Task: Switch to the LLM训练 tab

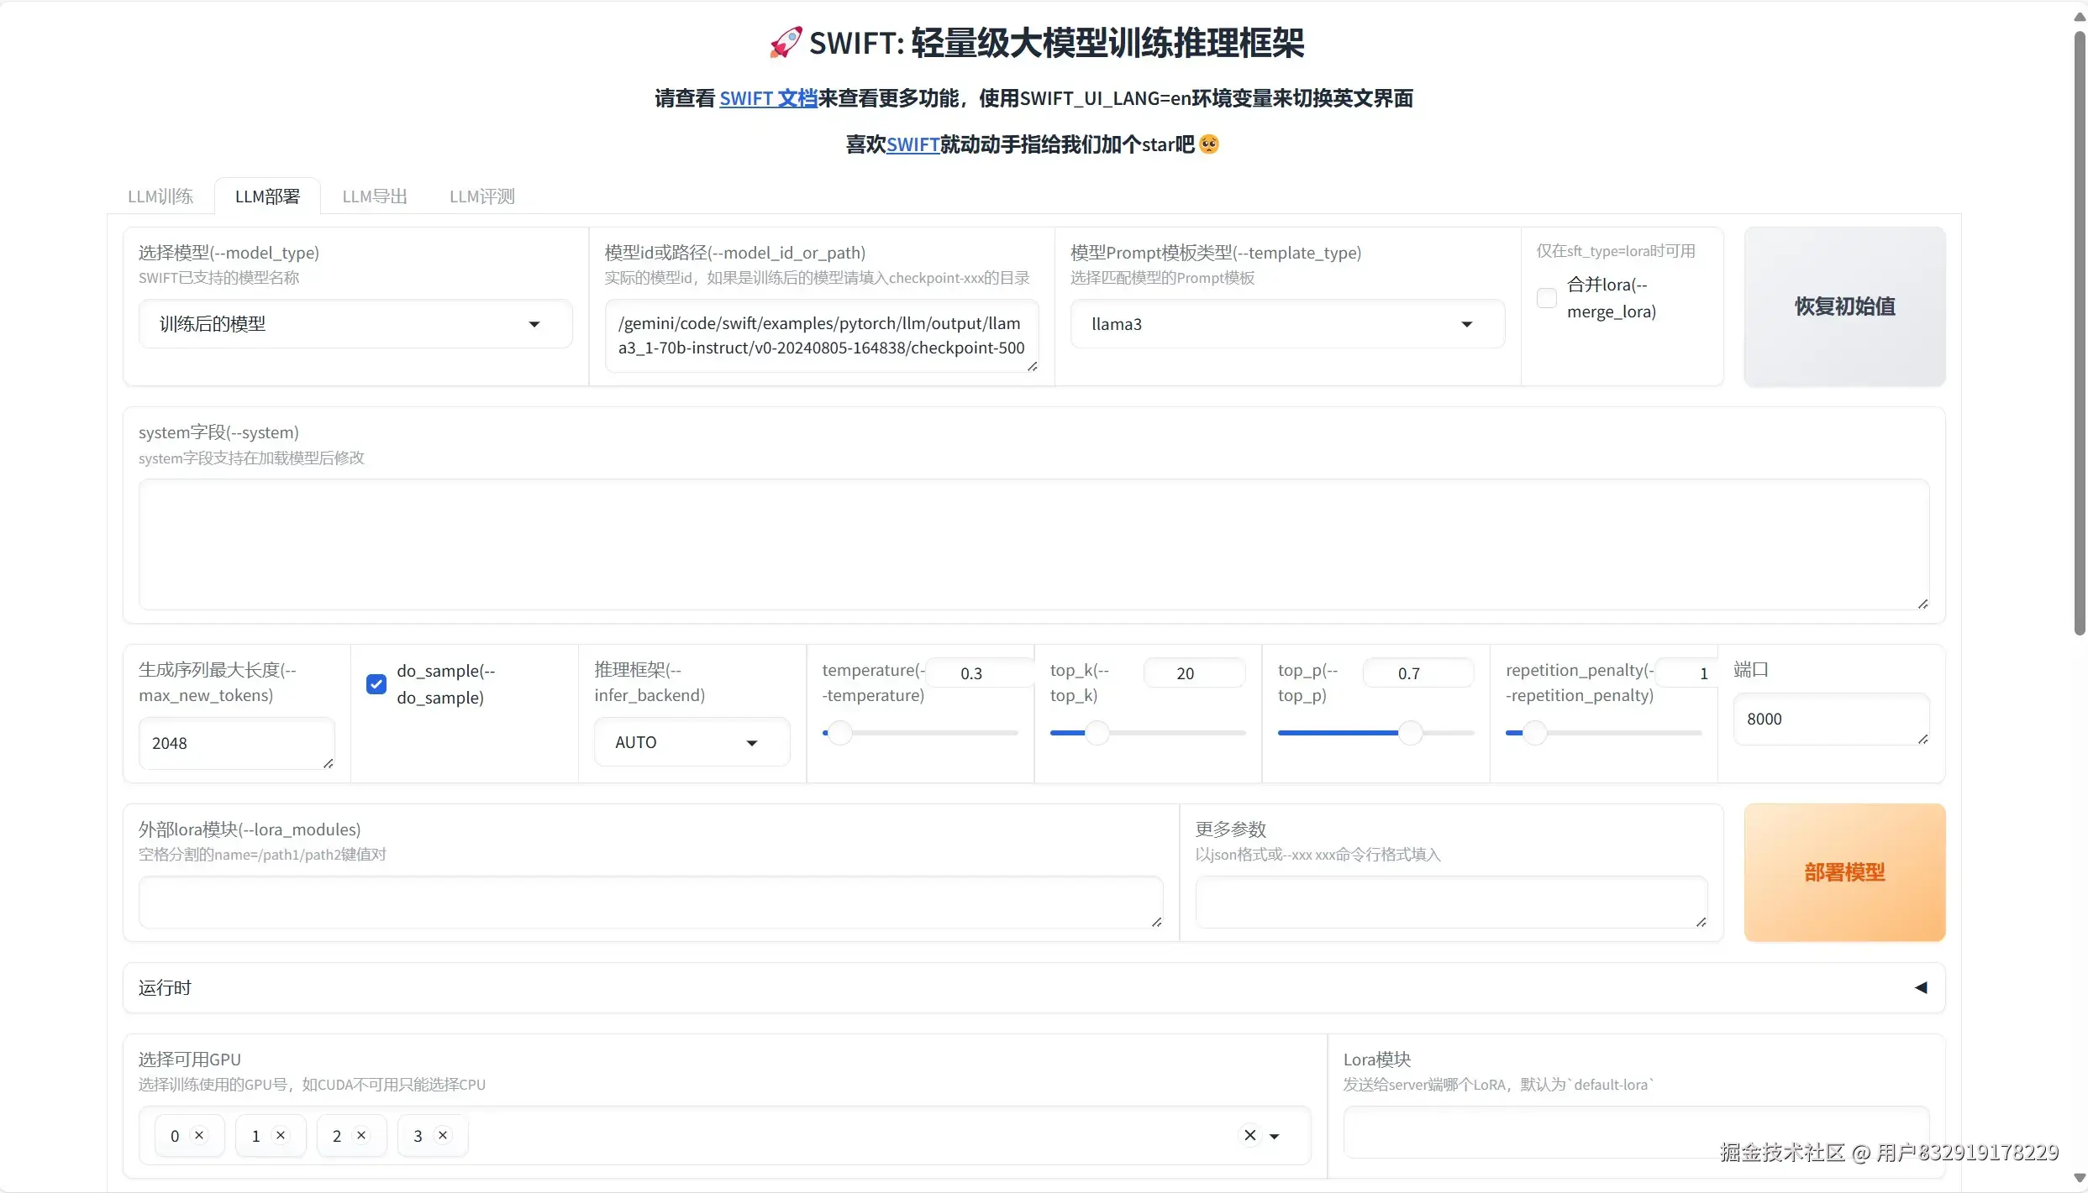Action: click(160, 196)
